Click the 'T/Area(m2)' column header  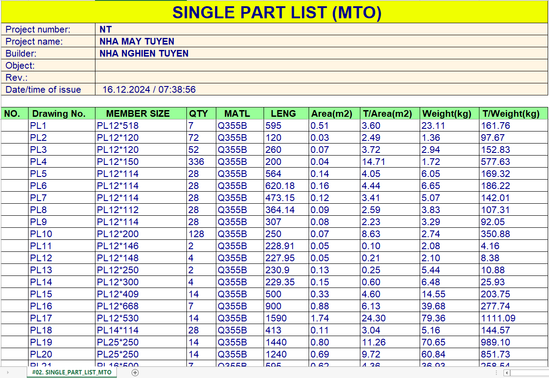point(390,114)
